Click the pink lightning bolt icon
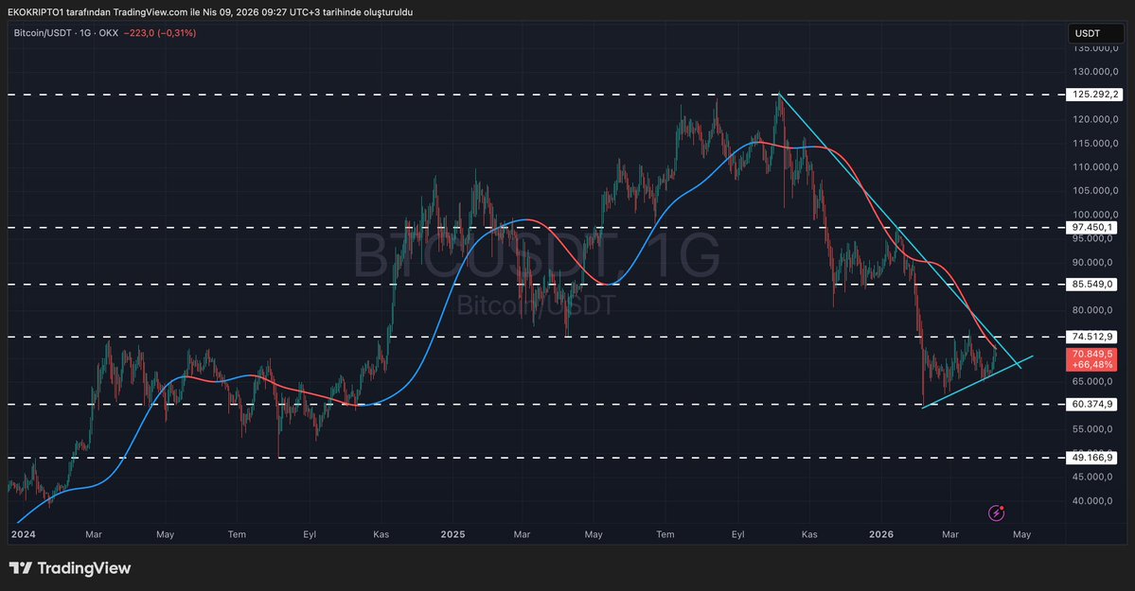This screenshot has width=1135, height=591. tap(996, 513)
